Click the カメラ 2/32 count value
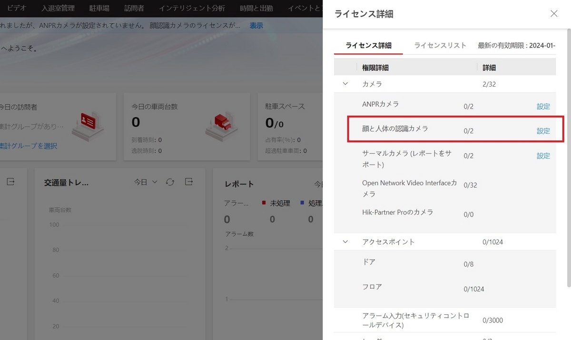571x340 pixels. pos(490,84)
